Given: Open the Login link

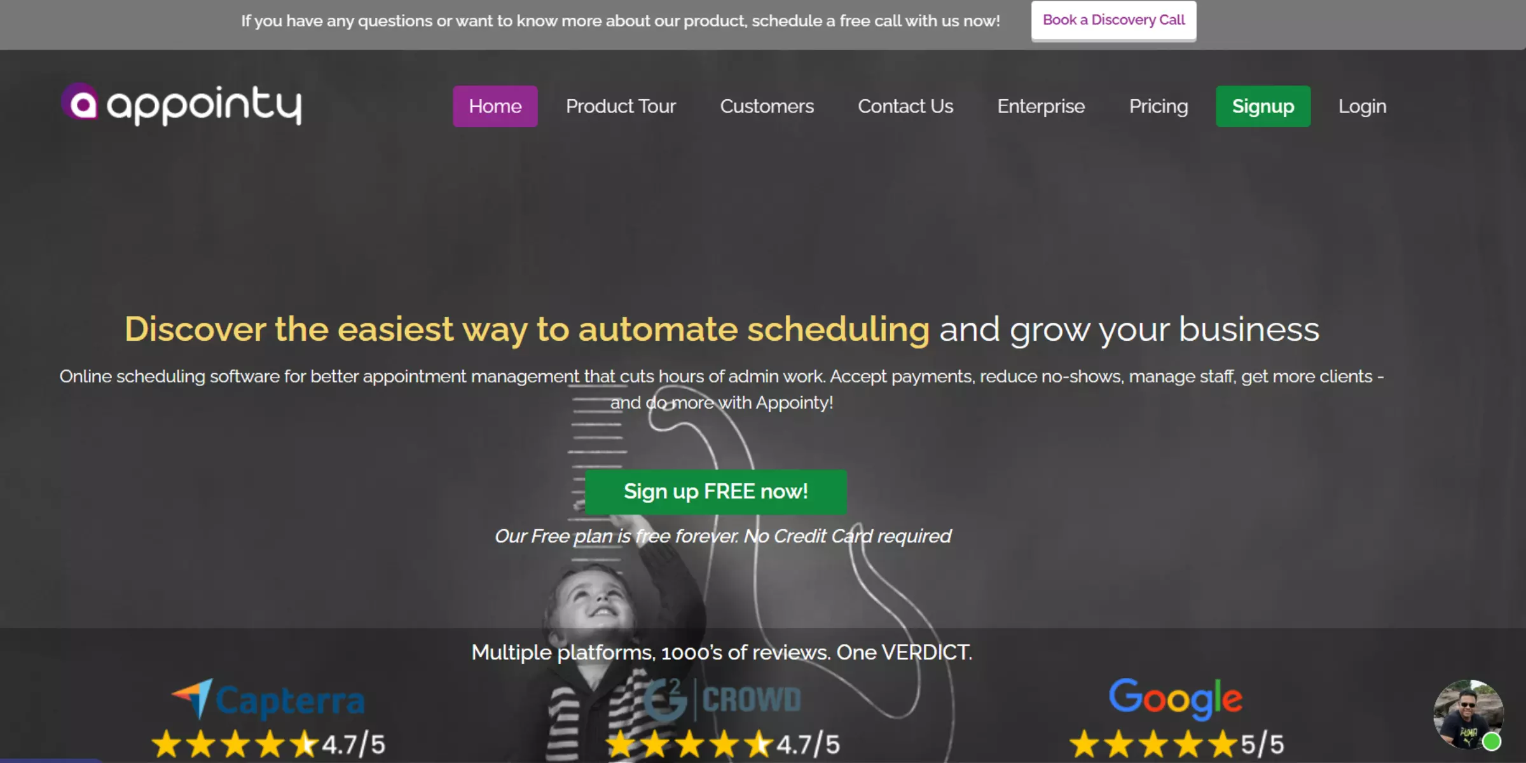Looking at the screenshot, I should click(1362, 106).
